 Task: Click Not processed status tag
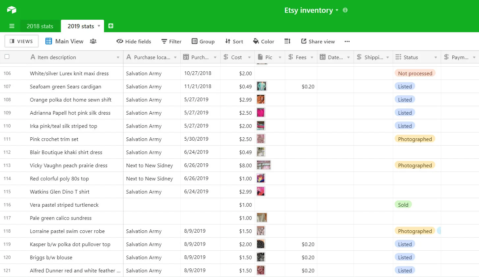[x=415, y=73]
